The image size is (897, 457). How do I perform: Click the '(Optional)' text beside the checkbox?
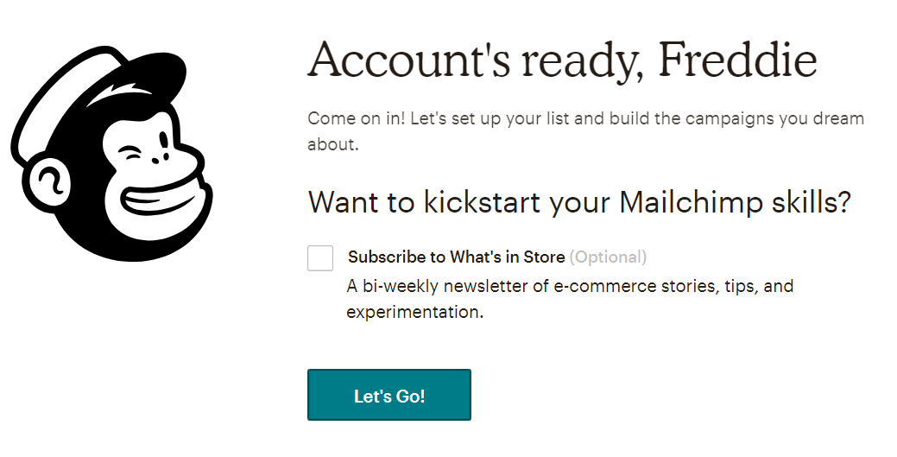608,257
